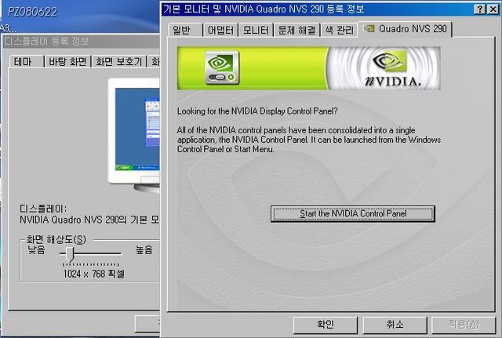Open the 색 관리 tab
502x338 pixels.
[x=340, y=30]
